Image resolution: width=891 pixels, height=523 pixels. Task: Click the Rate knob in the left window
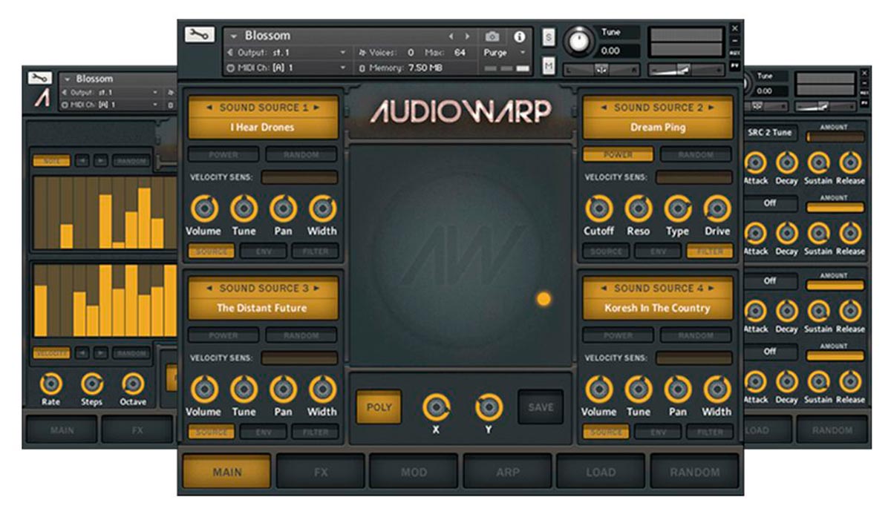tap(51, 384)
